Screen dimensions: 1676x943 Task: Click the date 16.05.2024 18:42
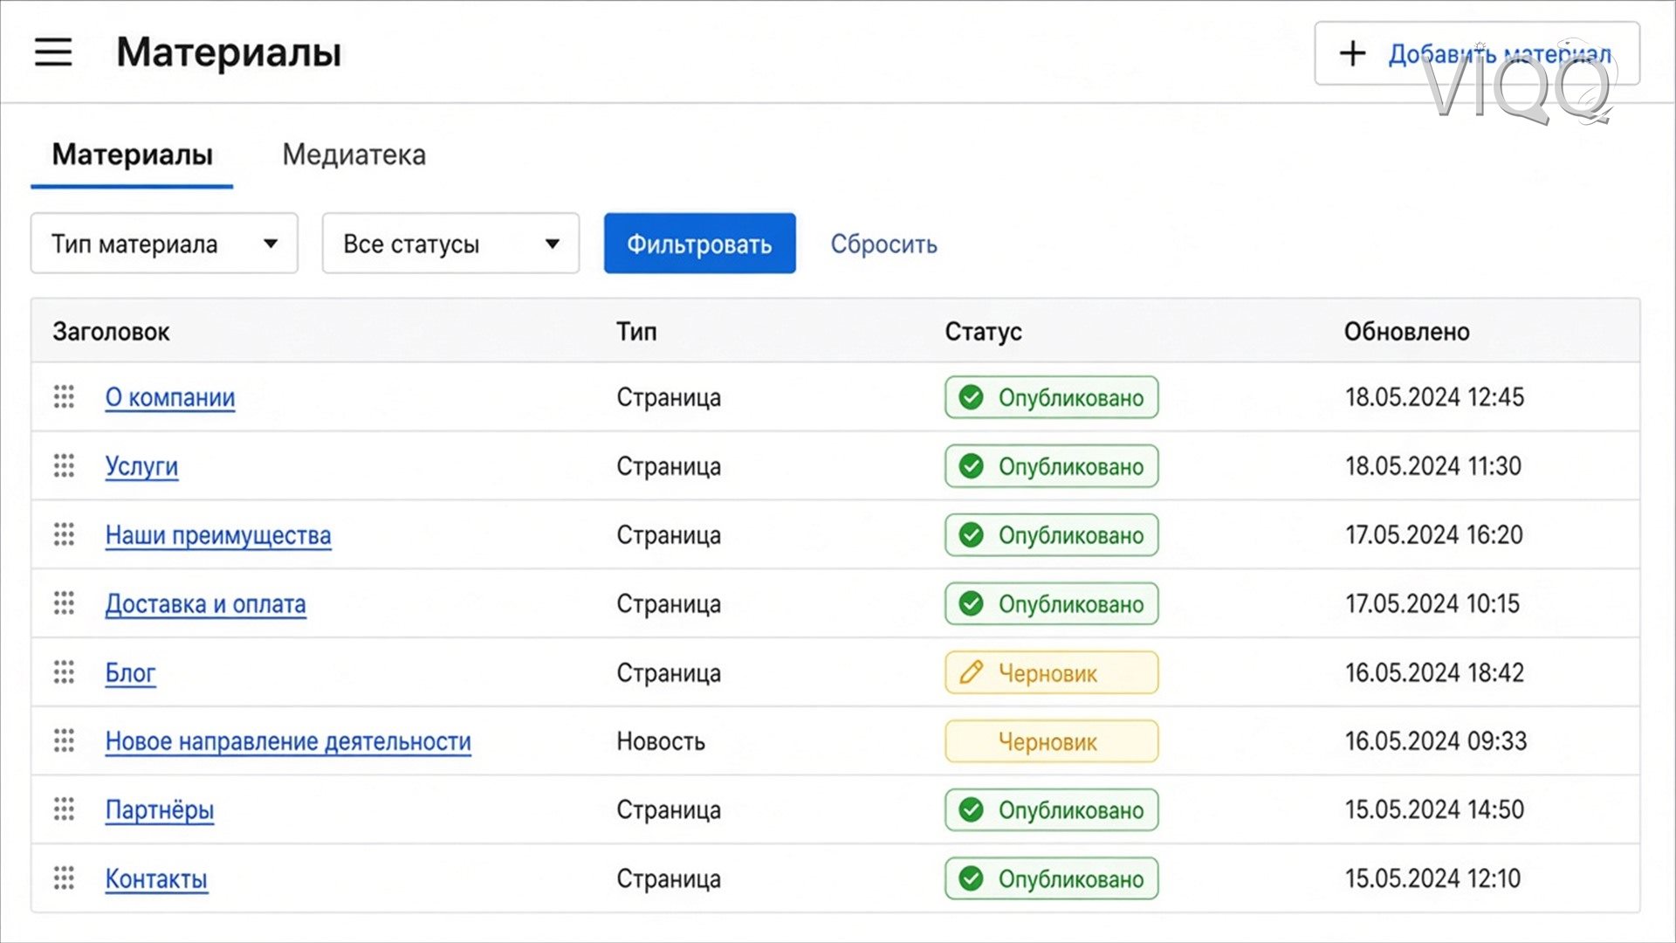tap(1434, 672)
